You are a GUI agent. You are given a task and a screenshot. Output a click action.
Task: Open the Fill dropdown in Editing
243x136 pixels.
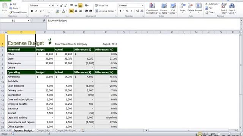210,8
